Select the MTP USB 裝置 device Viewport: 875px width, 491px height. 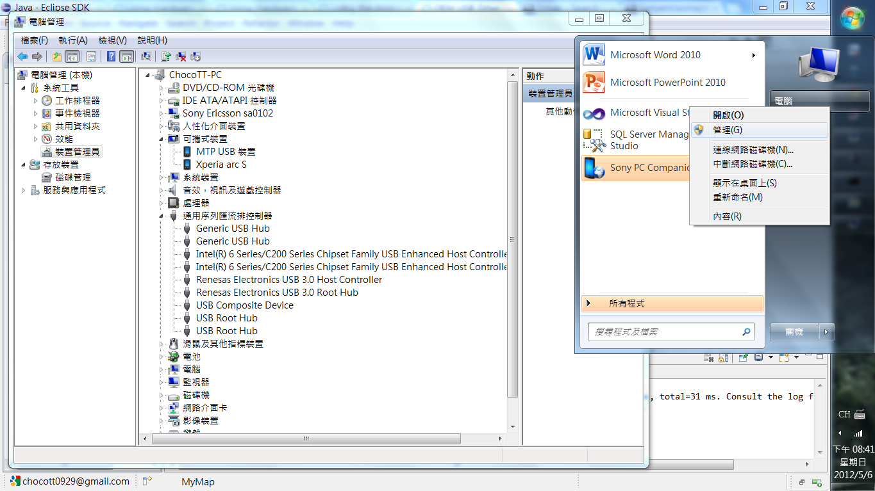[x=226, y=152]
